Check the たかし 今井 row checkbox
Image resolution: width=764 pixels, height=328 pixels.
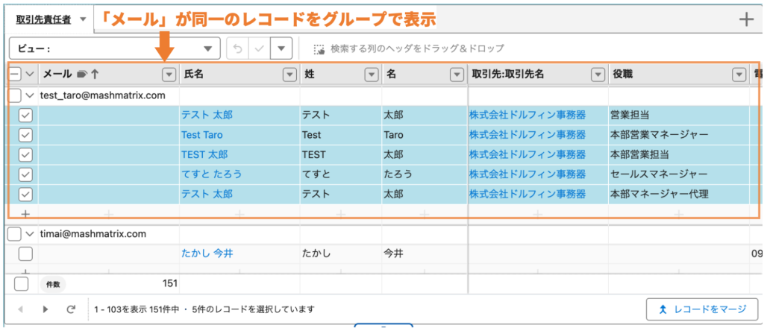(25, 253)
